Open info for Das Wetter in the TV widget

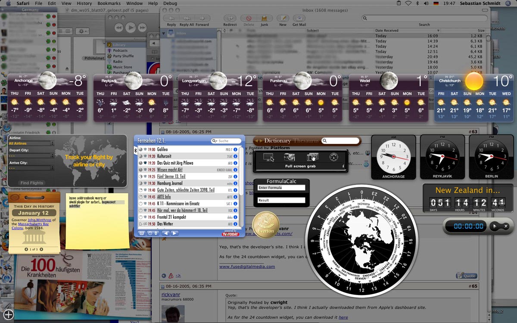pos(235,224)
